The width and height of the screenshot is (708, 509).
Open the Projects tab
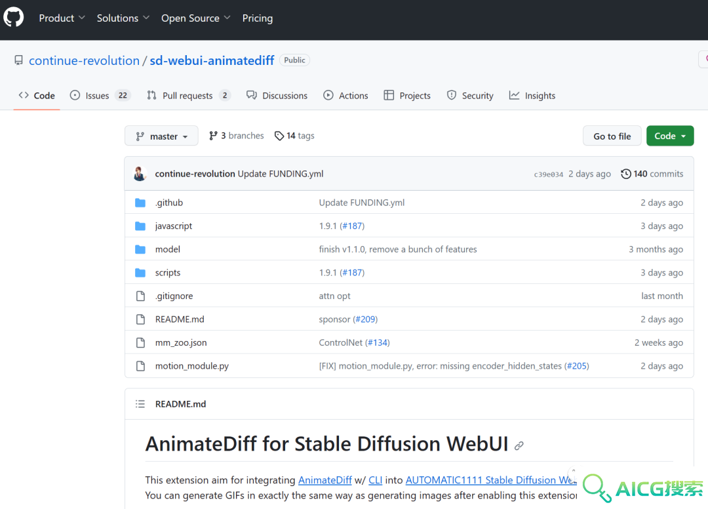tap(407, 96)
